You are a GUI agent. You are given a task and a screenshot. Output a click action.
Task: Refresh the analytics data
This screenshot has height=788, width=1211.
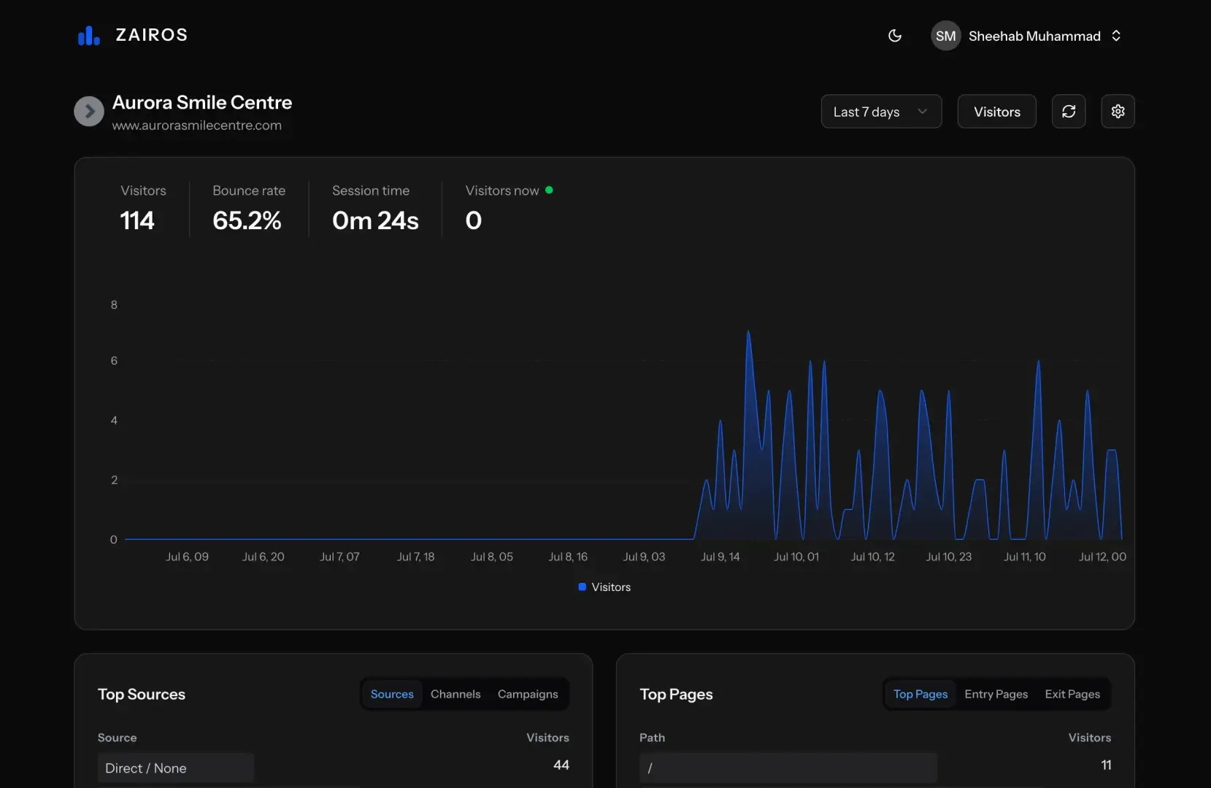(1068, 111)
